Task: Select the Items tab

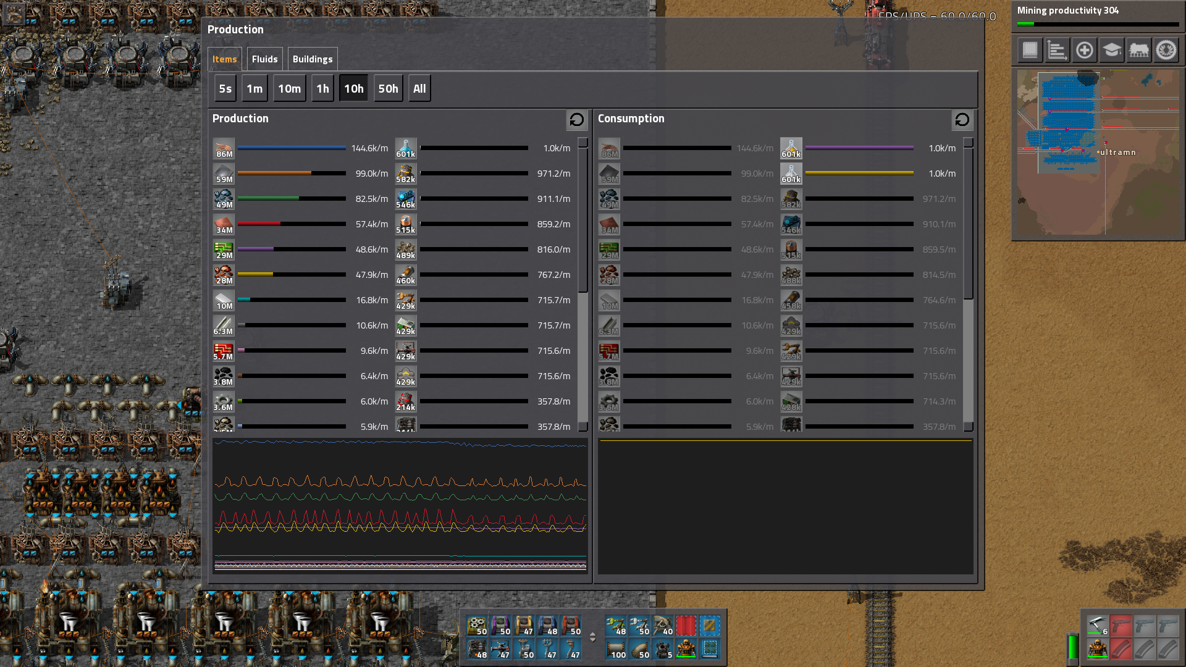Action: [224, 59]
